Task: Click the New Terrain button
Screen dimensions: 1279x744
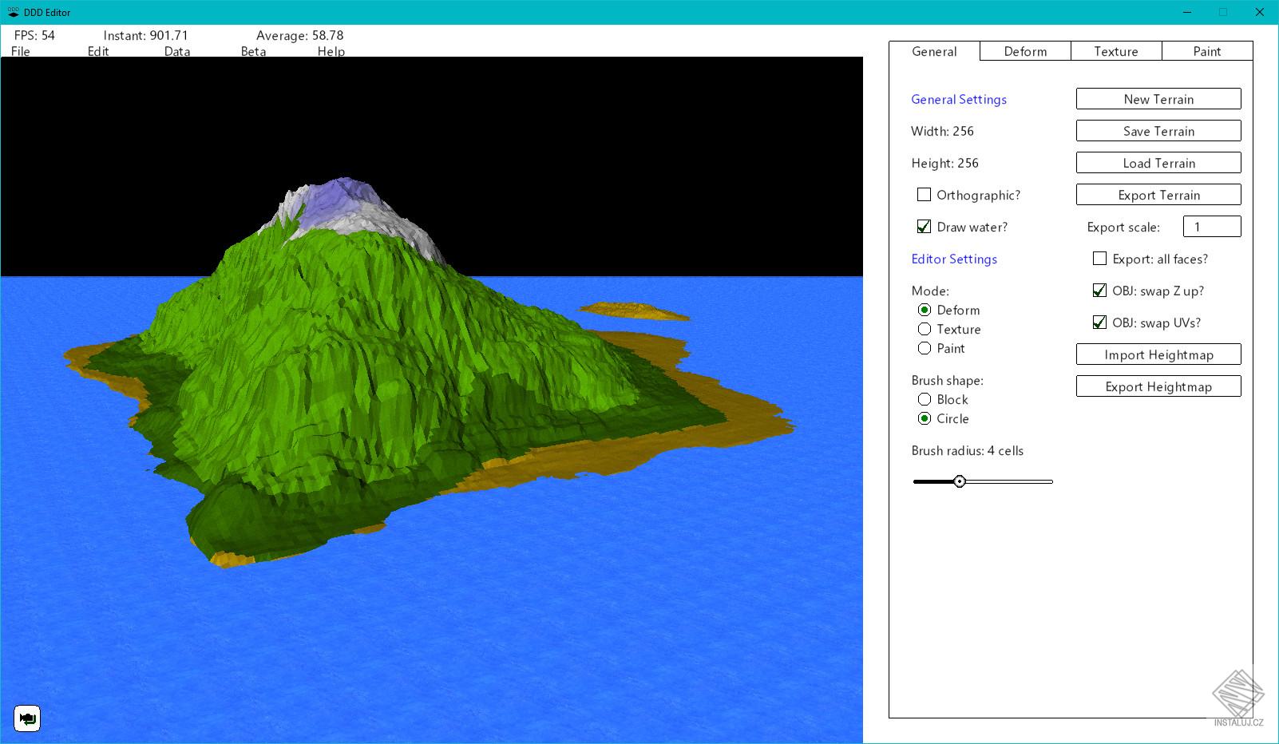Action: [1158, 98]
